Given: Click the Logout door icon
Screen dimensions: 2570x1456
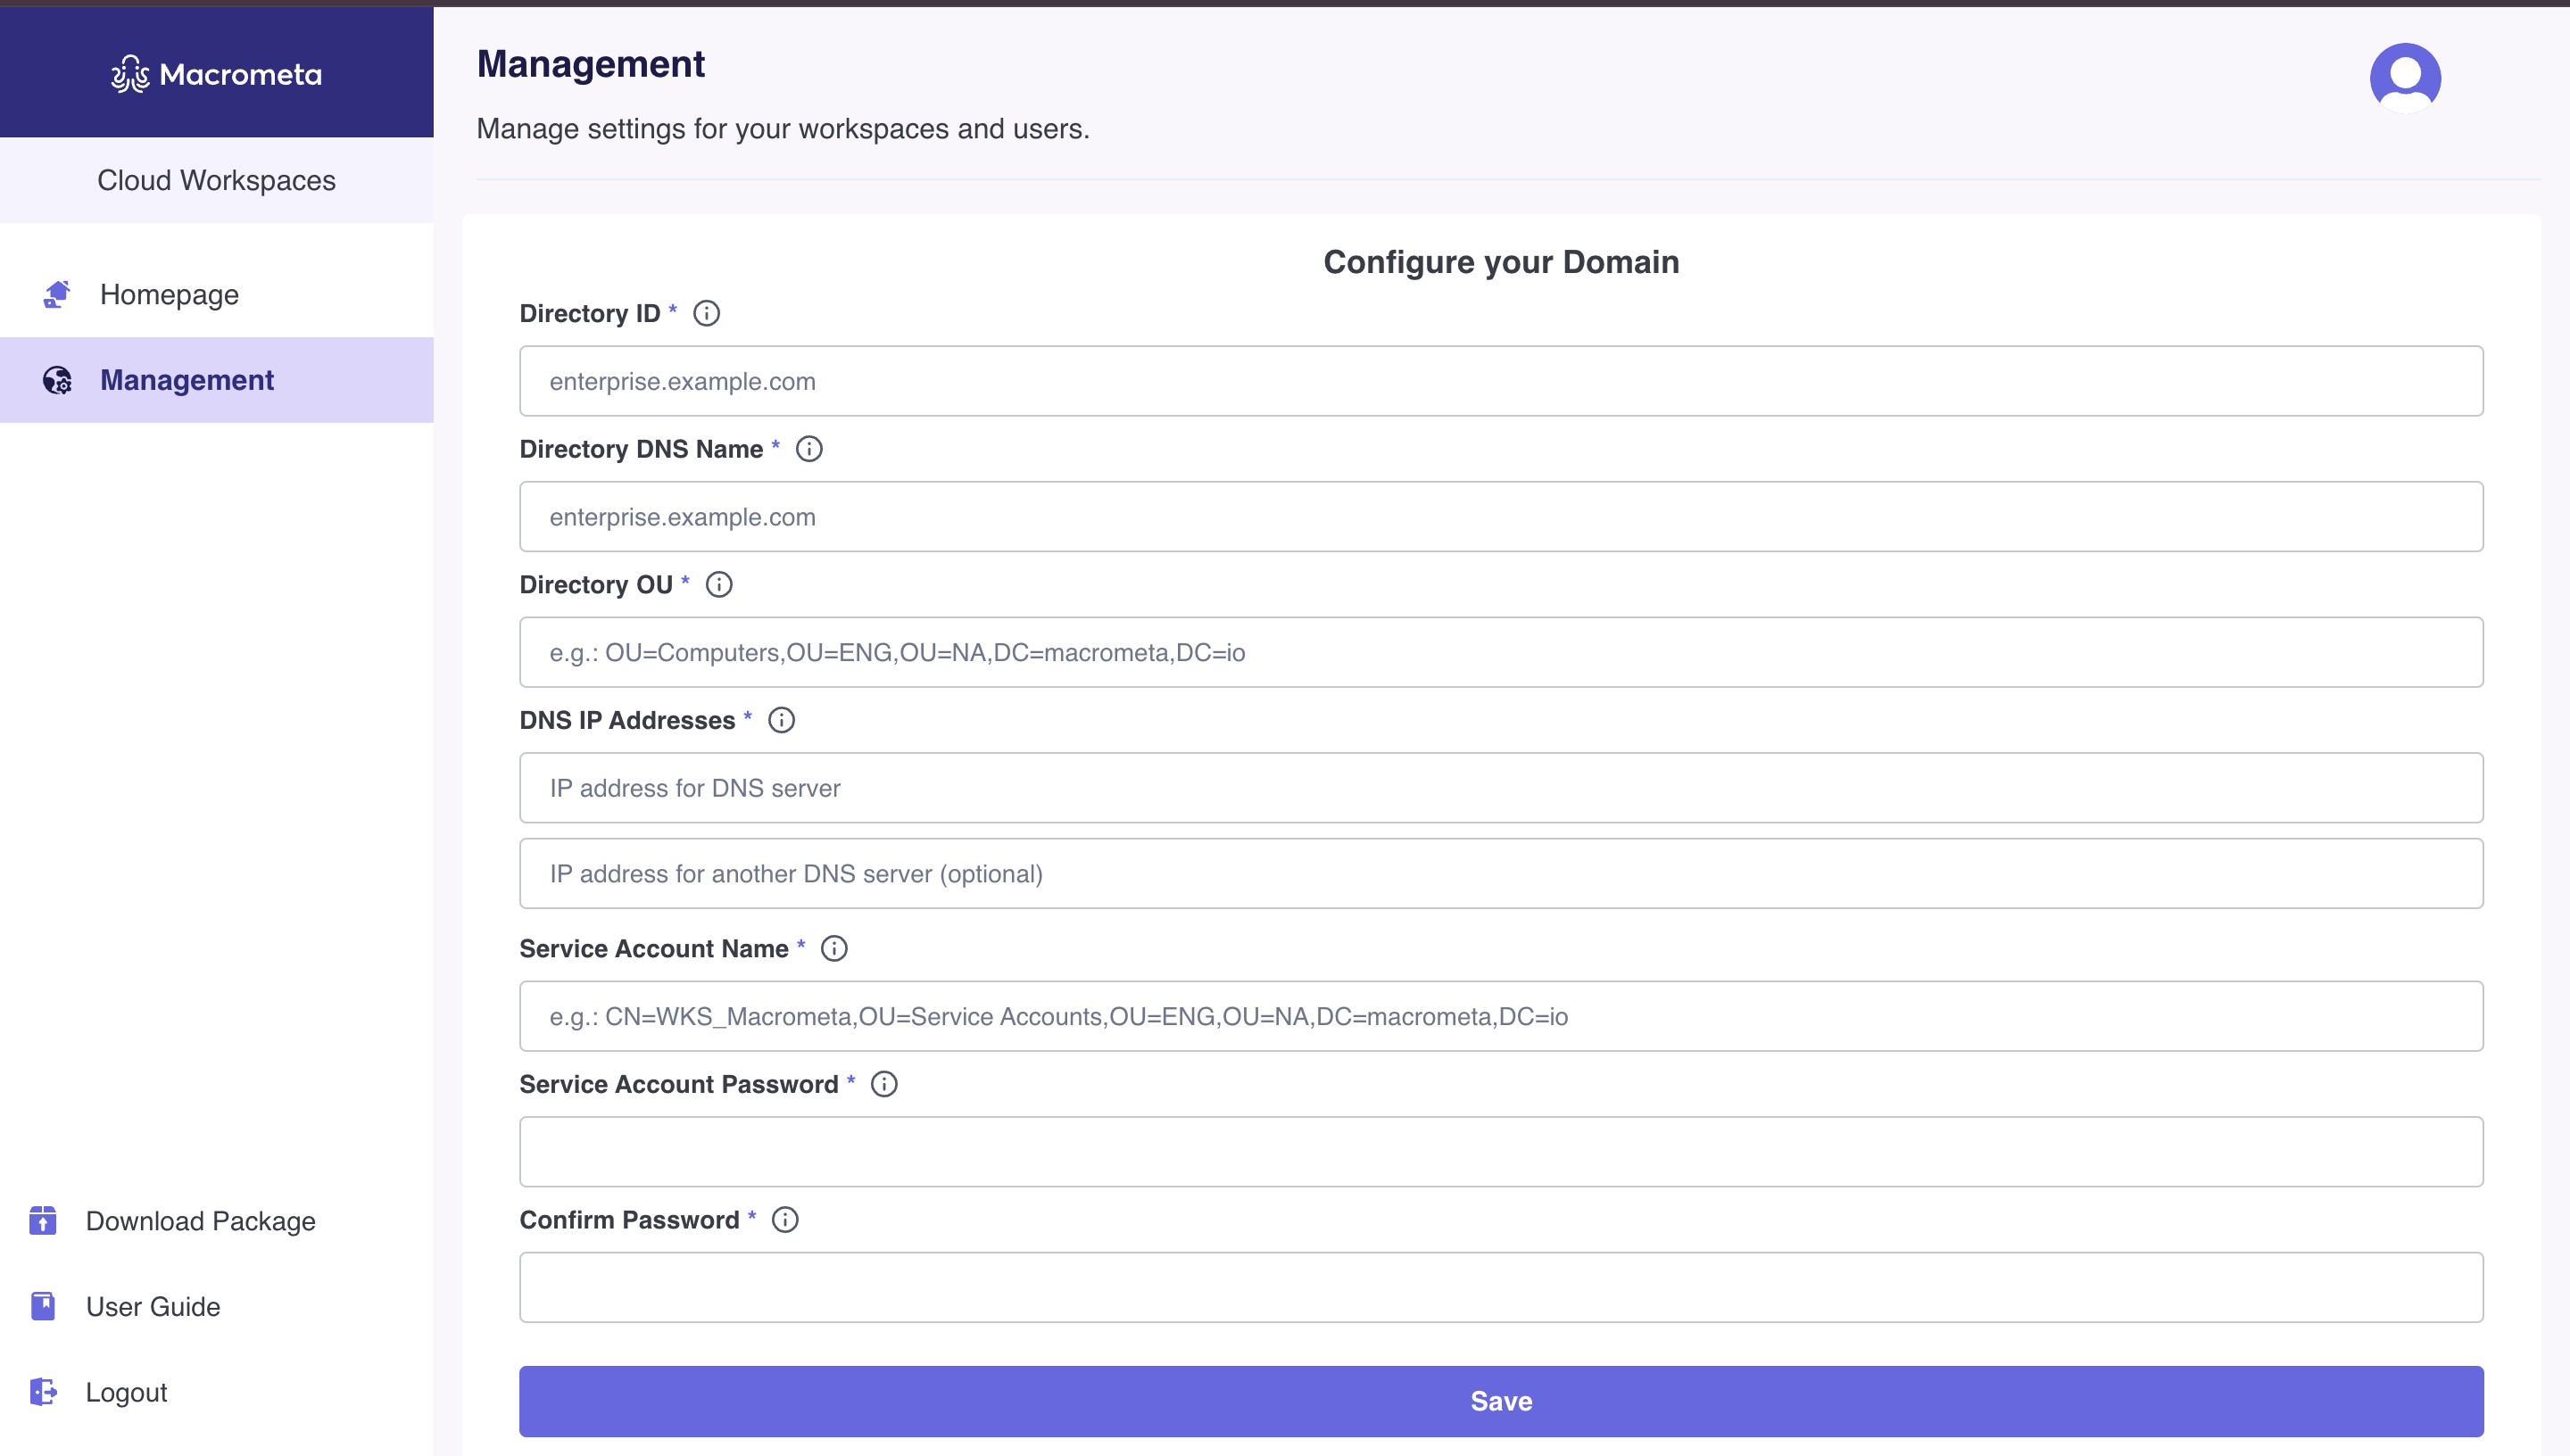Looking at the screenshot, I should point(43,1392).
